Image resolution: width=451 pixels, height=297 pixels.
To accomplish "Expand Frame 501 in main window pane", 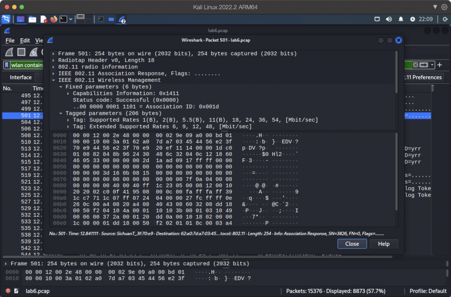I will tap(6, 264).
